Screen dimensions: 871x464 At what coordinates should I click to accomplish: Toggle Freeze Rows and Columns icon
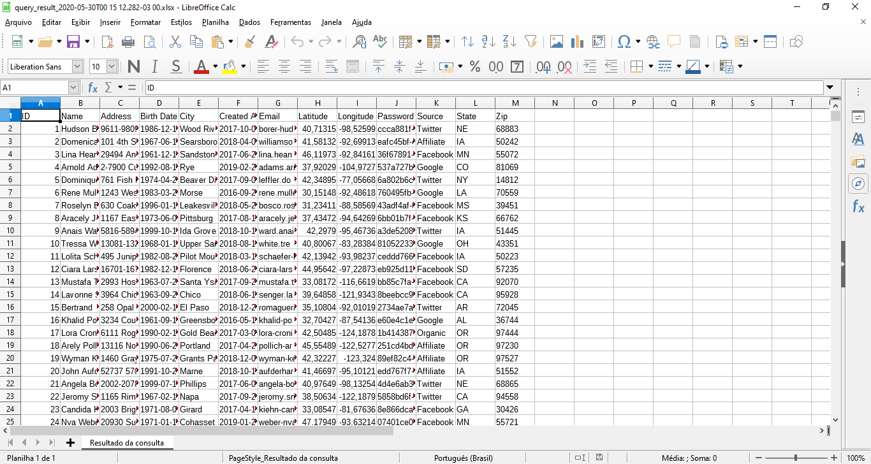tap(770, 42)
